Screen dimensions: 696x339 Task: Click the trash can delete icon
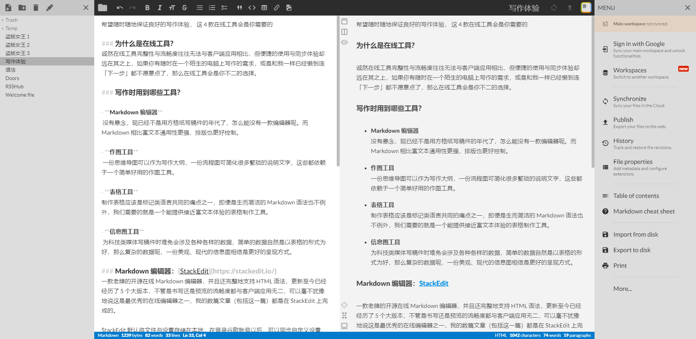coord(36,8)
